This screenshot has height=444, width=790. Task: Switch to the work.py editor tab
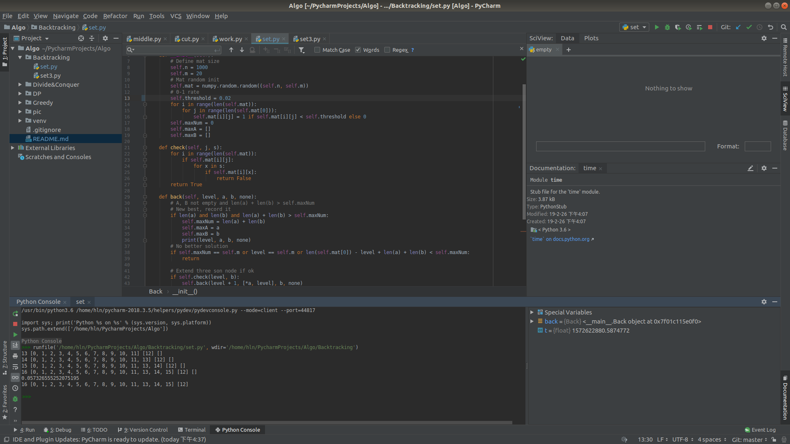[230, 39]
